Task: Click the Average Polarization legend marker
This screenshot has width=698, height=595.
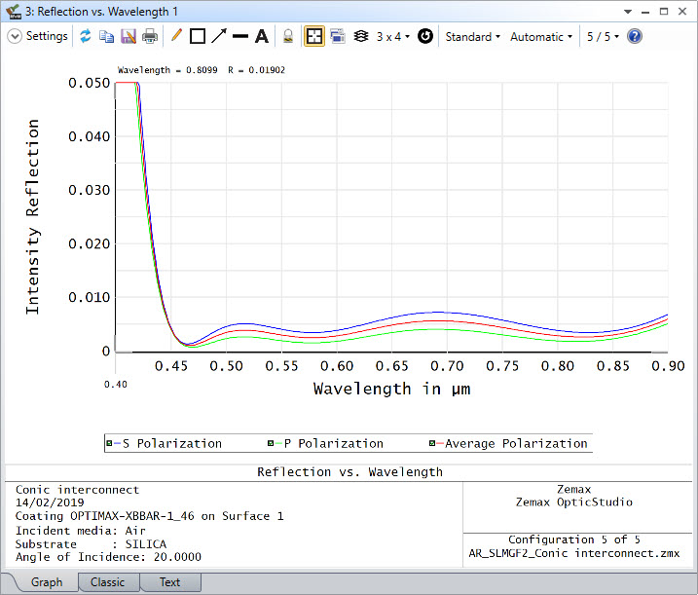Action: coord(432,443)
